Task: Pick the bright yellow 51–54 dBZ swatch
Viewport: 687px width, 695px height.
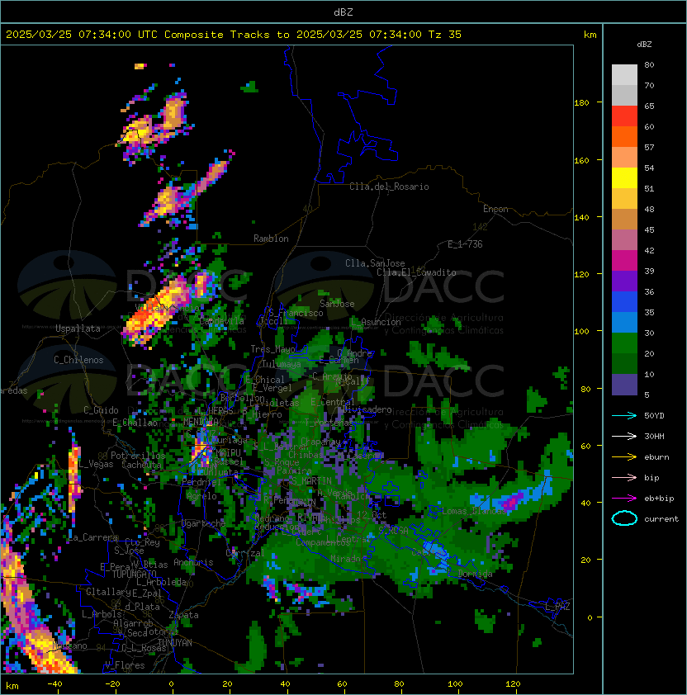Action: (x=624, y=177)
